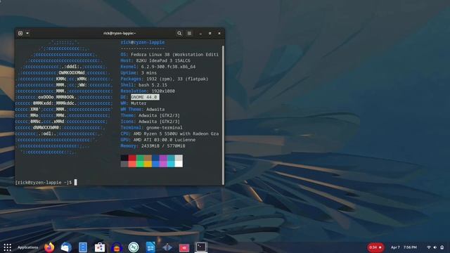The width and height of the screenshot is (450, 253).
Task: Click the 'Memory: 2433MiB / 5770MiB' line
Action: pyautogui.click(x=153, y=146)
